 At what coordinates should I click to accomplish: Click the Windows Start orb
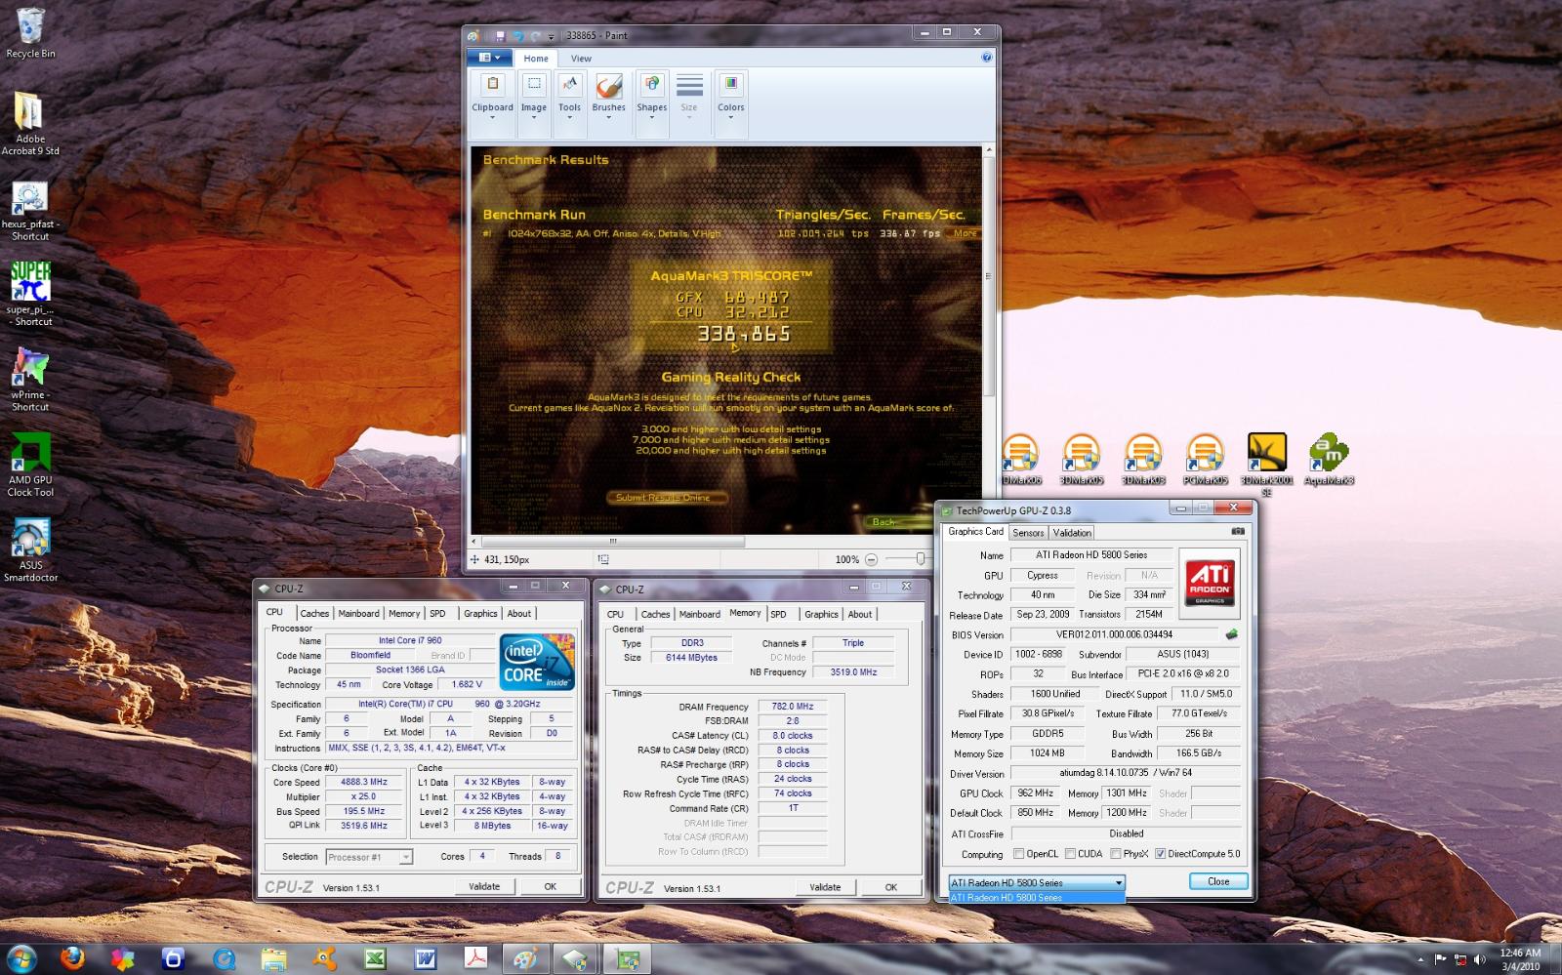point(21,959)
